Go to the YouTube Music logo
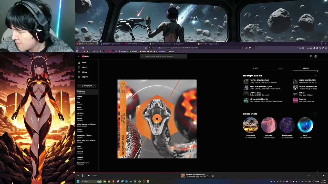Viewport: 328px width, 184px height. [x=85, y=56]
